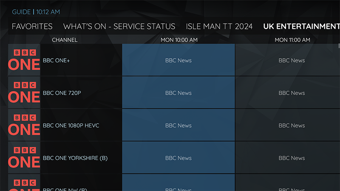Click the BBC ONE 1080P HEVC logo
The image size is (340, 191).
click(x=24, y=125)
